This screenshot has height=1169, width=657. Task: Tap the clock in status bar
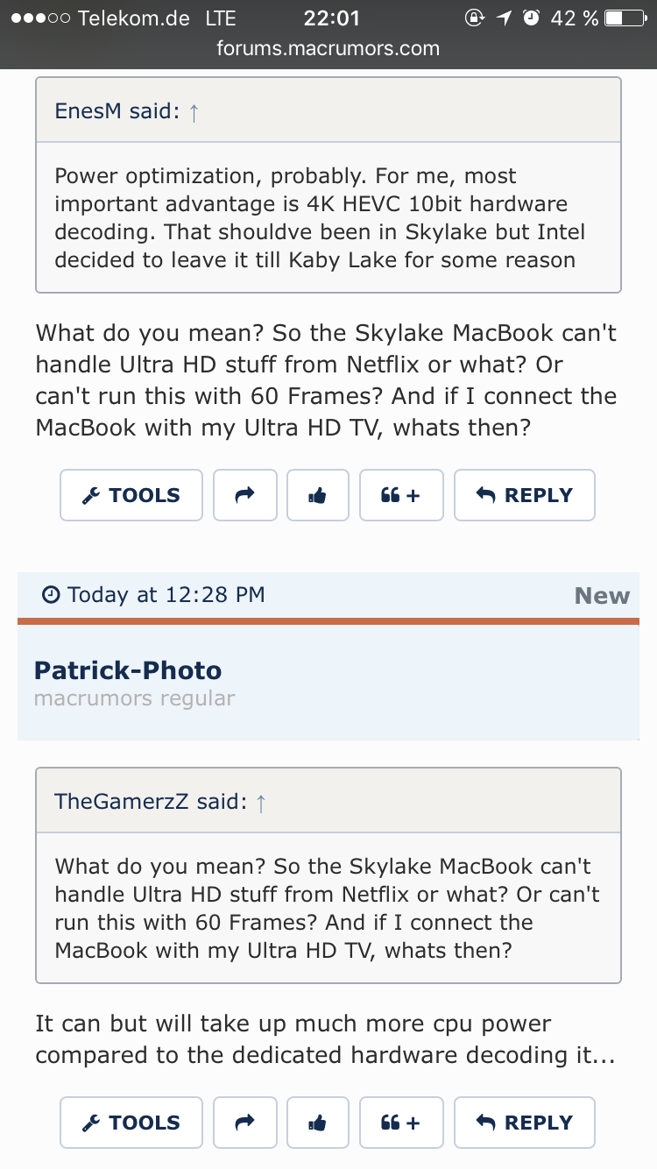[x=331, y=18]
